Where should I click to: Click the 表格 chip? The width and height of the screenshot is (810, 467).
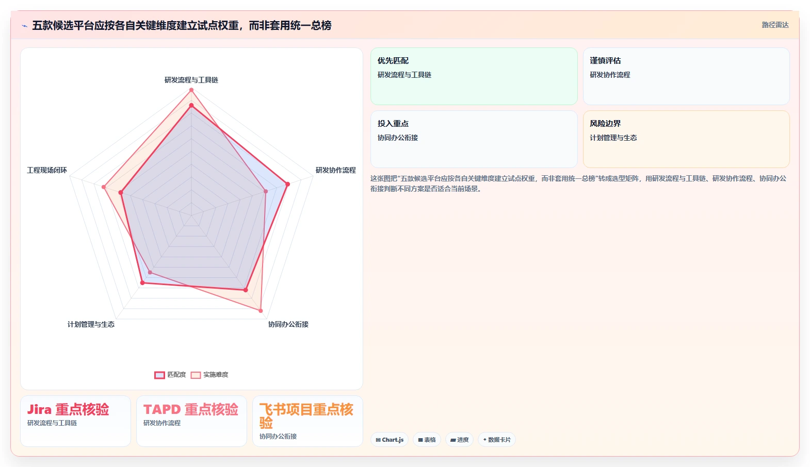427,440
